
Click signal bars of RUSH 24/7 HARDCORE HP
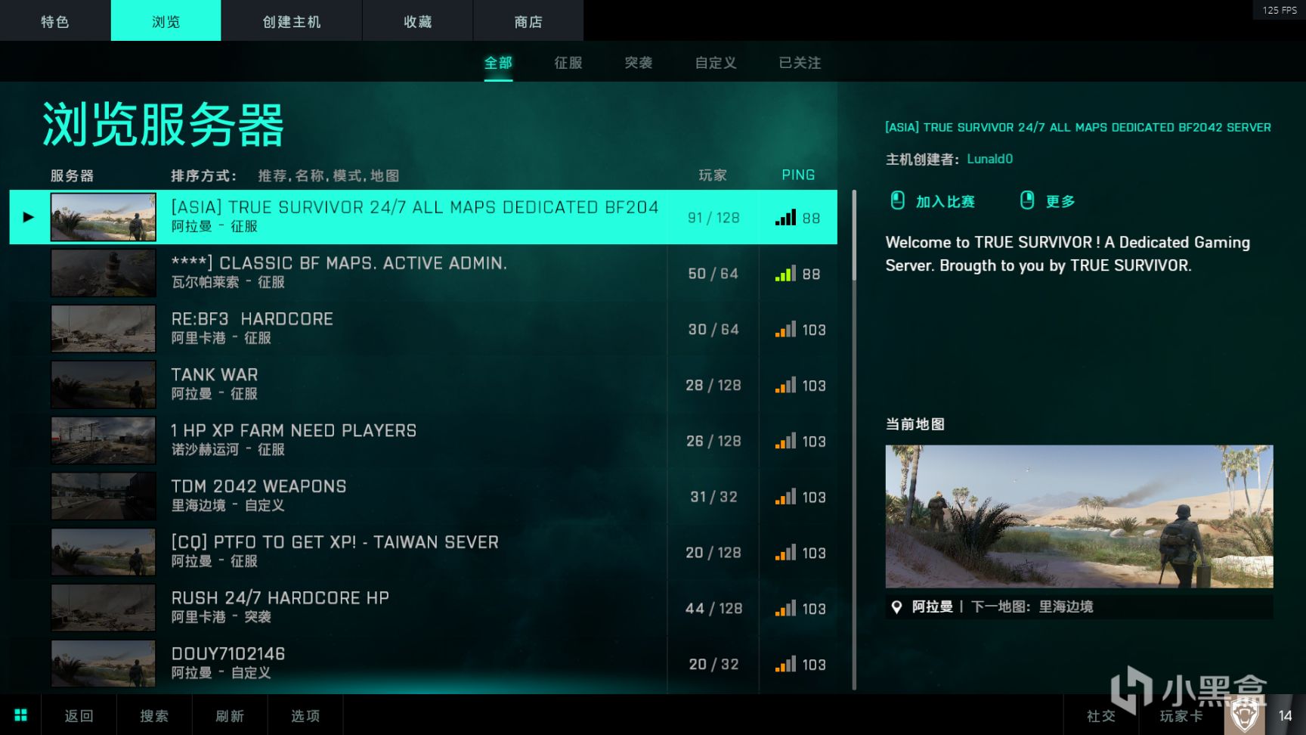[785, 609]
